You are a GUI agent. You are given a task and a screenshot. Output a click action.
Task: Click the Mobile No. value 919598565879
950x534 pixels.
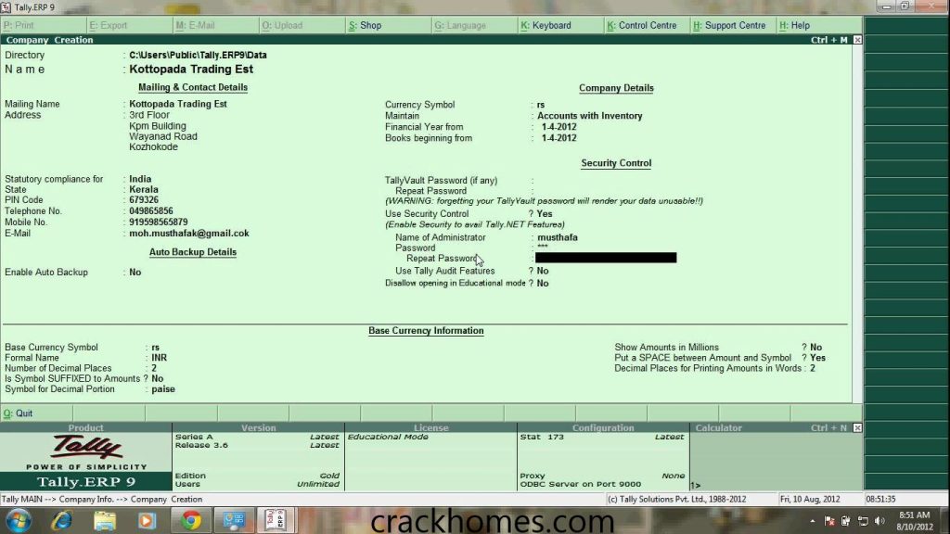158,222
